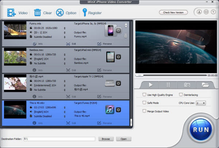Open the settings gear for Funny.mts
The image size is (219, 148).
118,31
